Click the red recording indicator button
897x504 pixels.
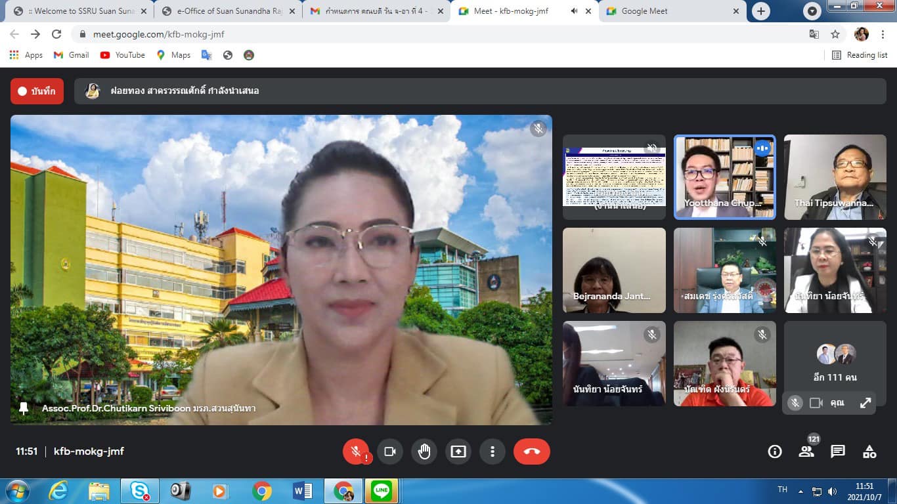[37, 91]
